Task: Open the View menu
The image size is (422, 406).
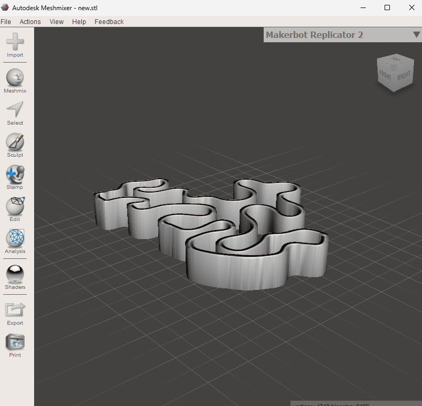Action: point(57,22)
